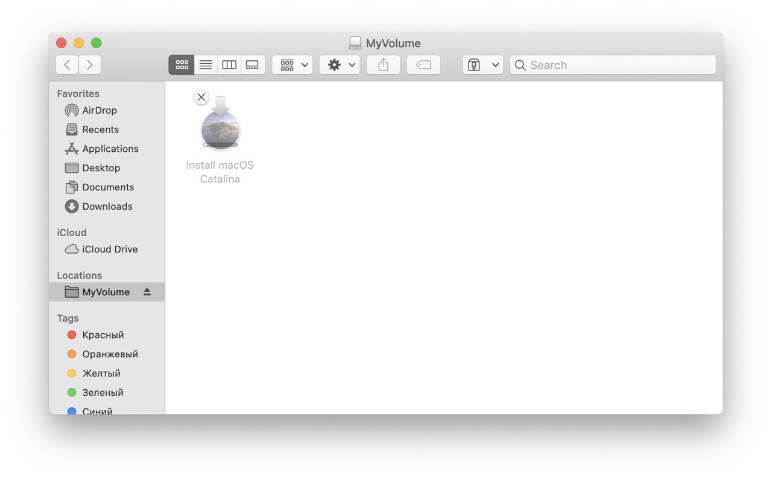
Task: Click the Tags section header
Action: [x=68, y=318]
